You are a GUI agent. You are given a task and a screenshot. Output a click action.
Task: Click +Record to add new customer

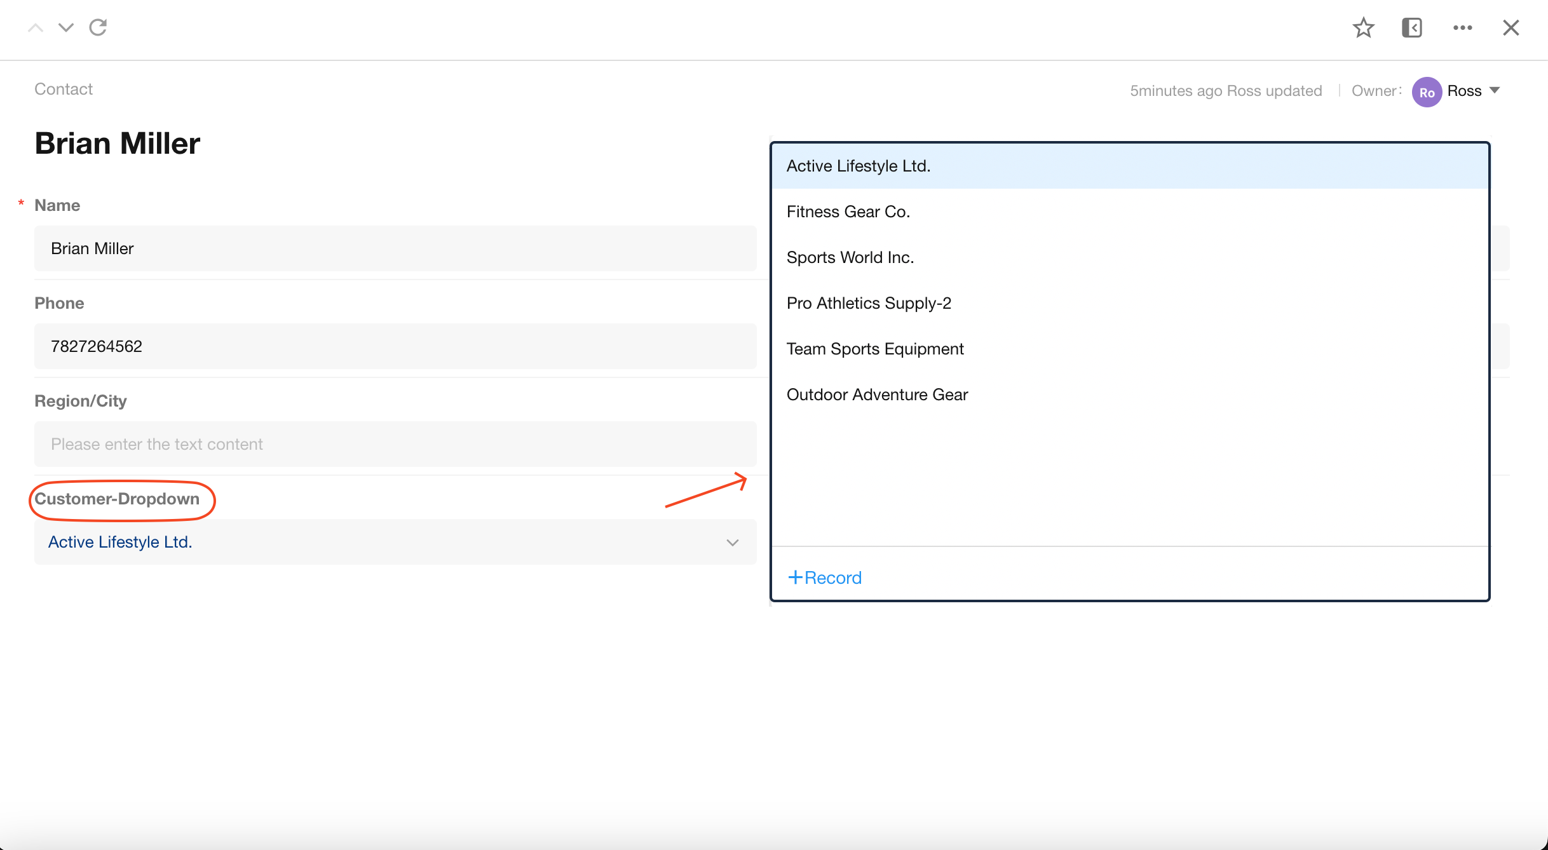click(x=824, y=577)
